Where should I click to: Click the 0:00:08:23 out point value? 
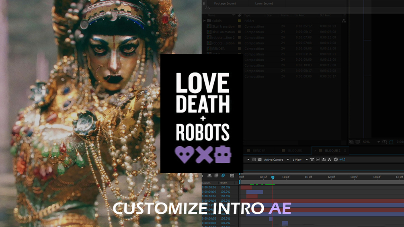[328, 26]
